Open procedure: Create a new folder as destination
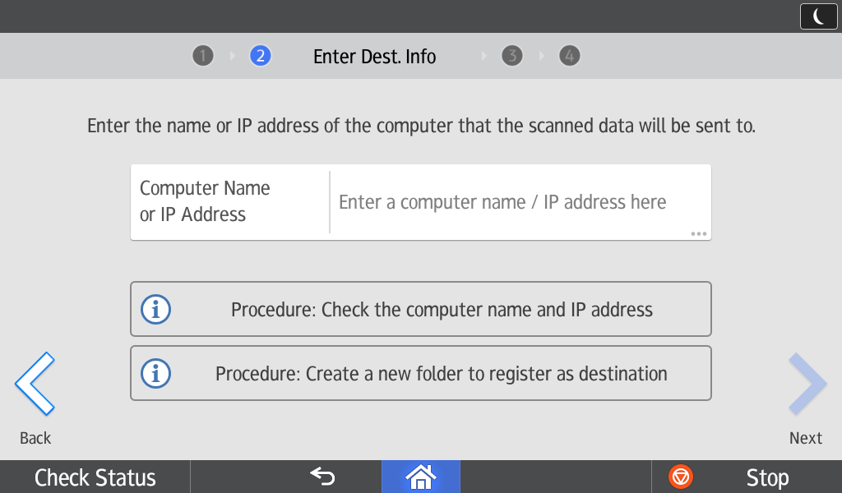The width and height of the screenshot is (842, 493). (441, 374)
